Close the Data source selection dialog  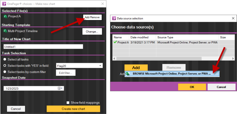coord(233,18)
